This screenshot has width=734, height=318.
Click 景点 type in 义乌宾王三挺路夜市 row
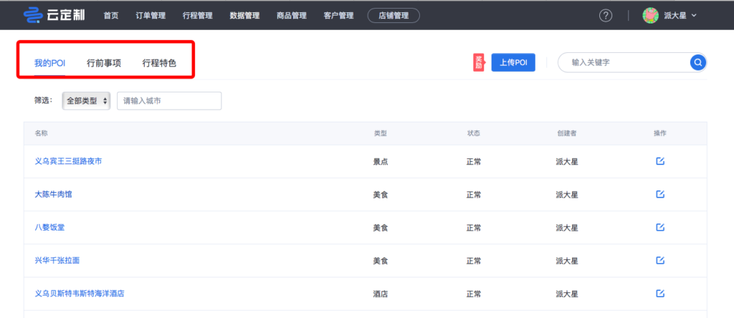coord(380,162)
